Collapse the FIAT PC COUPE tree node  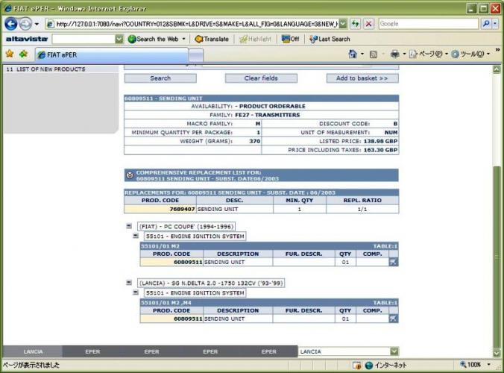point(129,226)
